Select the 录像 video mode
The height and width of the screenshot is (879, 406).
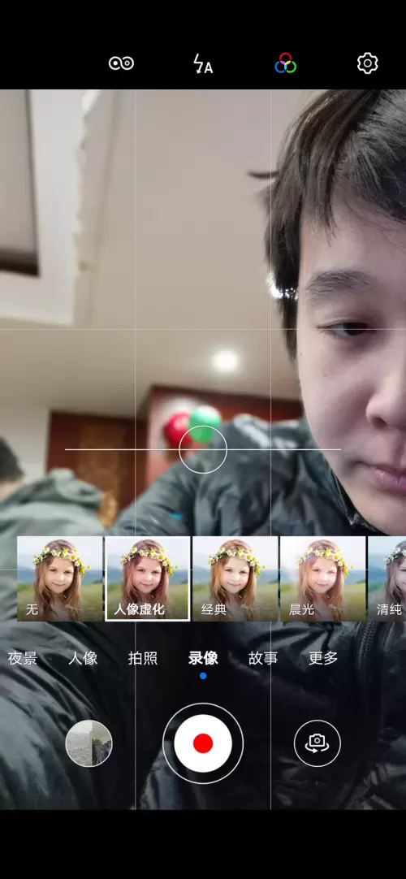point(203,658)
